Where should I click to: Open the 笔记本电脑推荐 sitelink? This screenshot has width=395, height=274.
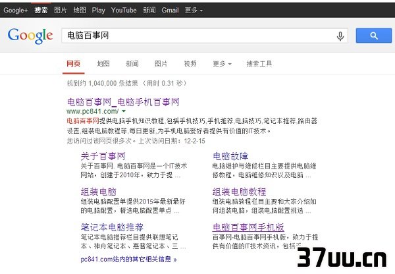tap(112, 227)
